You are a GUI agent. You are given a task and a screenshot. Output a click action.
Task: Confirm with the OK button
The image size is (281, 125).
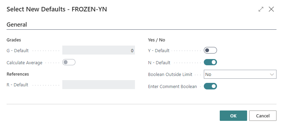point(233,116)
